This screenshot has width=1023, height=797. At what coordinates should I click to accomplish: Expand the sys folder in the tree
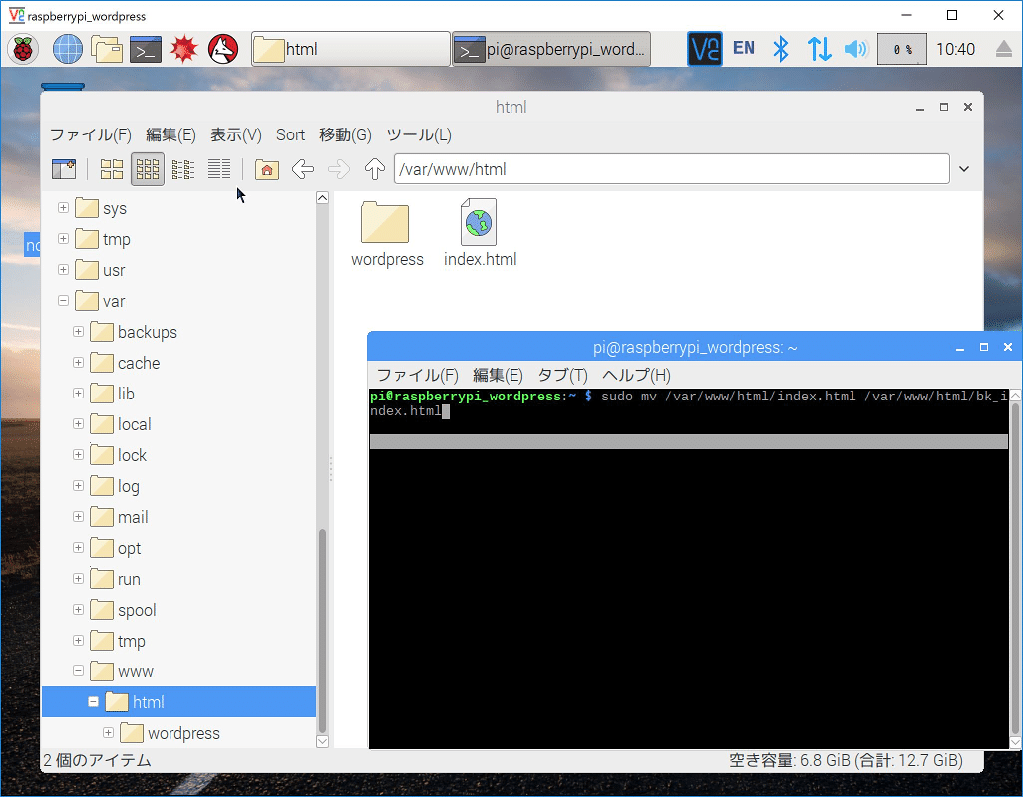63,208
